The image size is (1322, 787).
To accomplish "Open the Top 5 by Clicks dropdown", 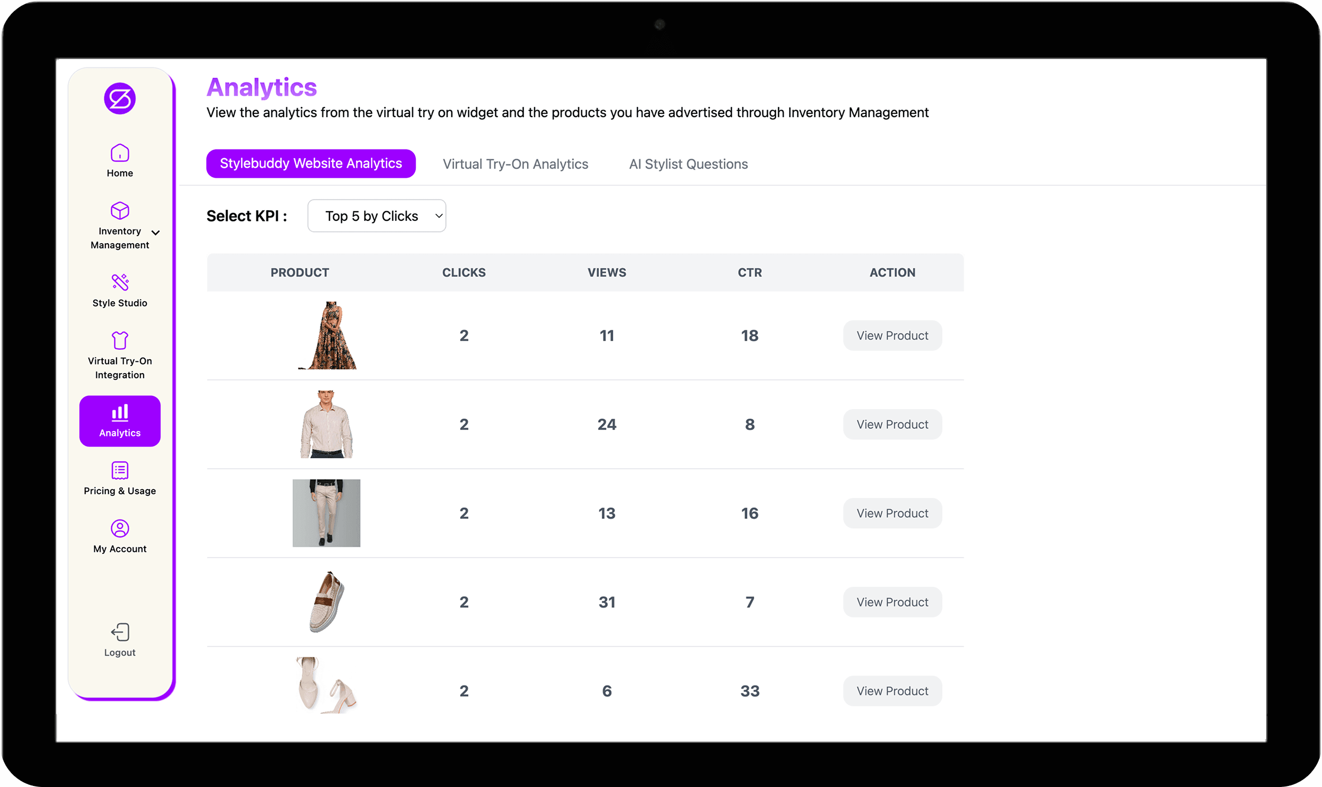I will tap(376, 216).
